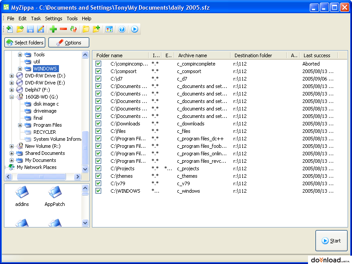Image resolution: width=352 pixels, height=264 pixels.
Task: Click the refresh arrows toolbar icon
Action: (x=73, y=29)
